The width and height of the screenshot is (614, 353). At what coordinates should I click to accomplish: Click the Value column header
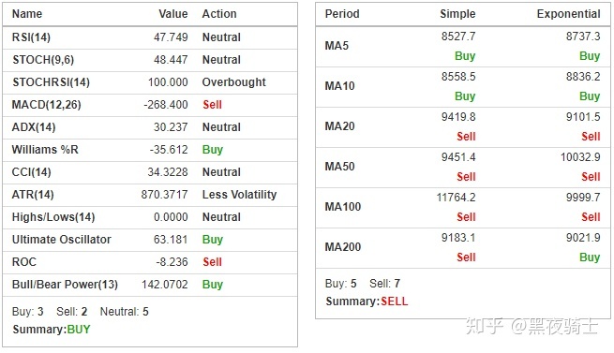pos(173,14)
